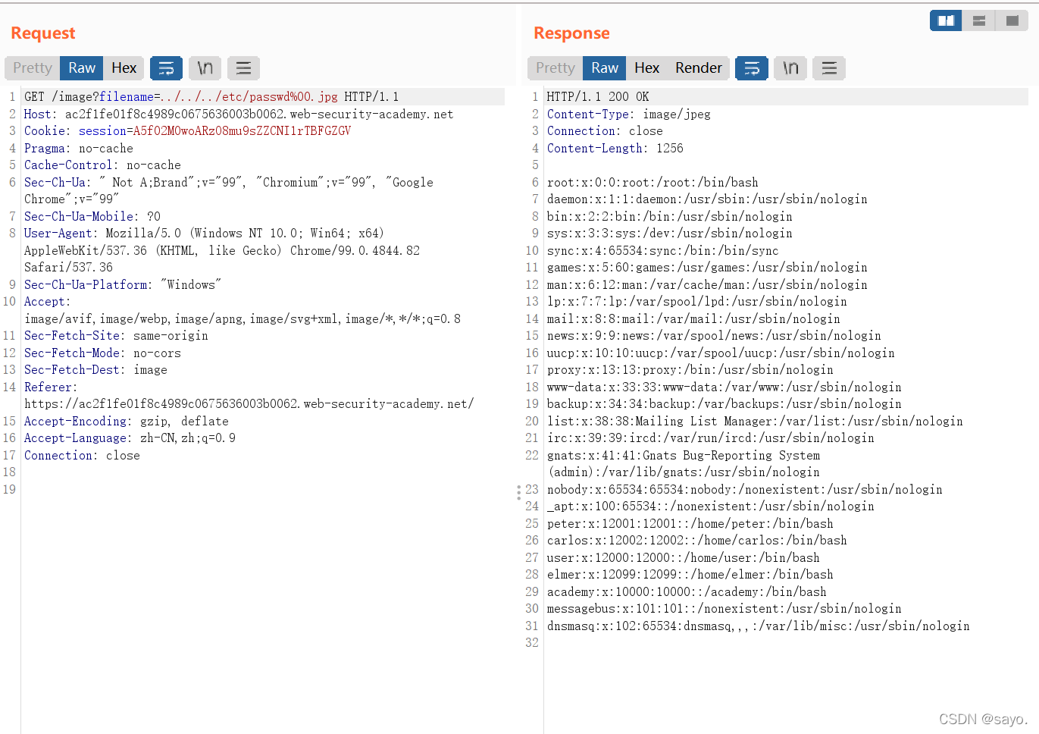Viewport: 1039px width, 734px height.
Task: Click the academy:x:10000 entry line
Action: click(687, 592)
